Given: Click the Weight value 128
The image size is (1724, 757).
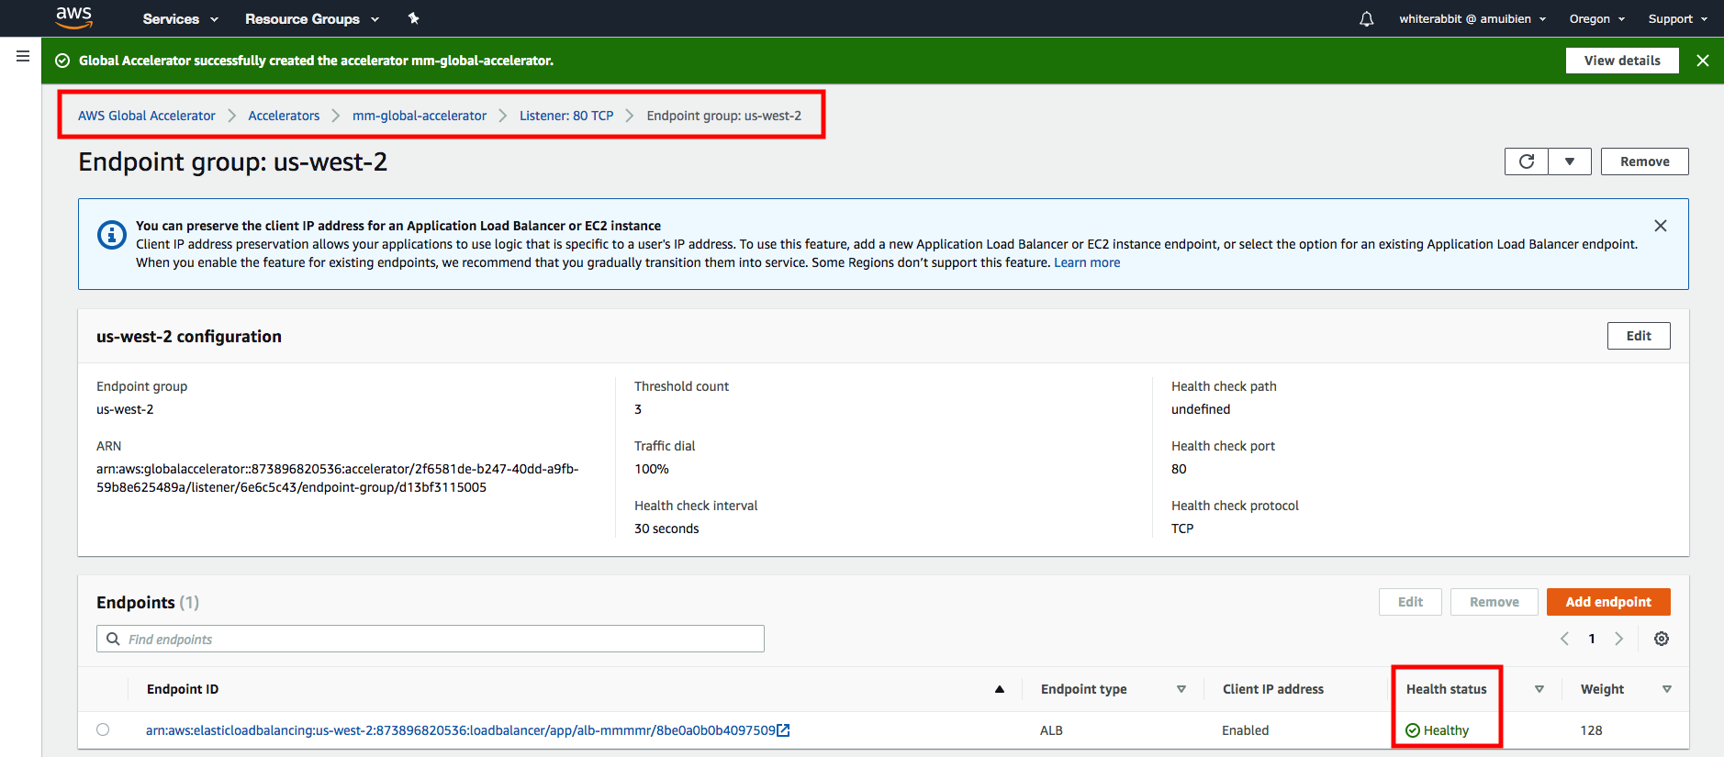Looking at the screenshot, I should pos(1591,730).
